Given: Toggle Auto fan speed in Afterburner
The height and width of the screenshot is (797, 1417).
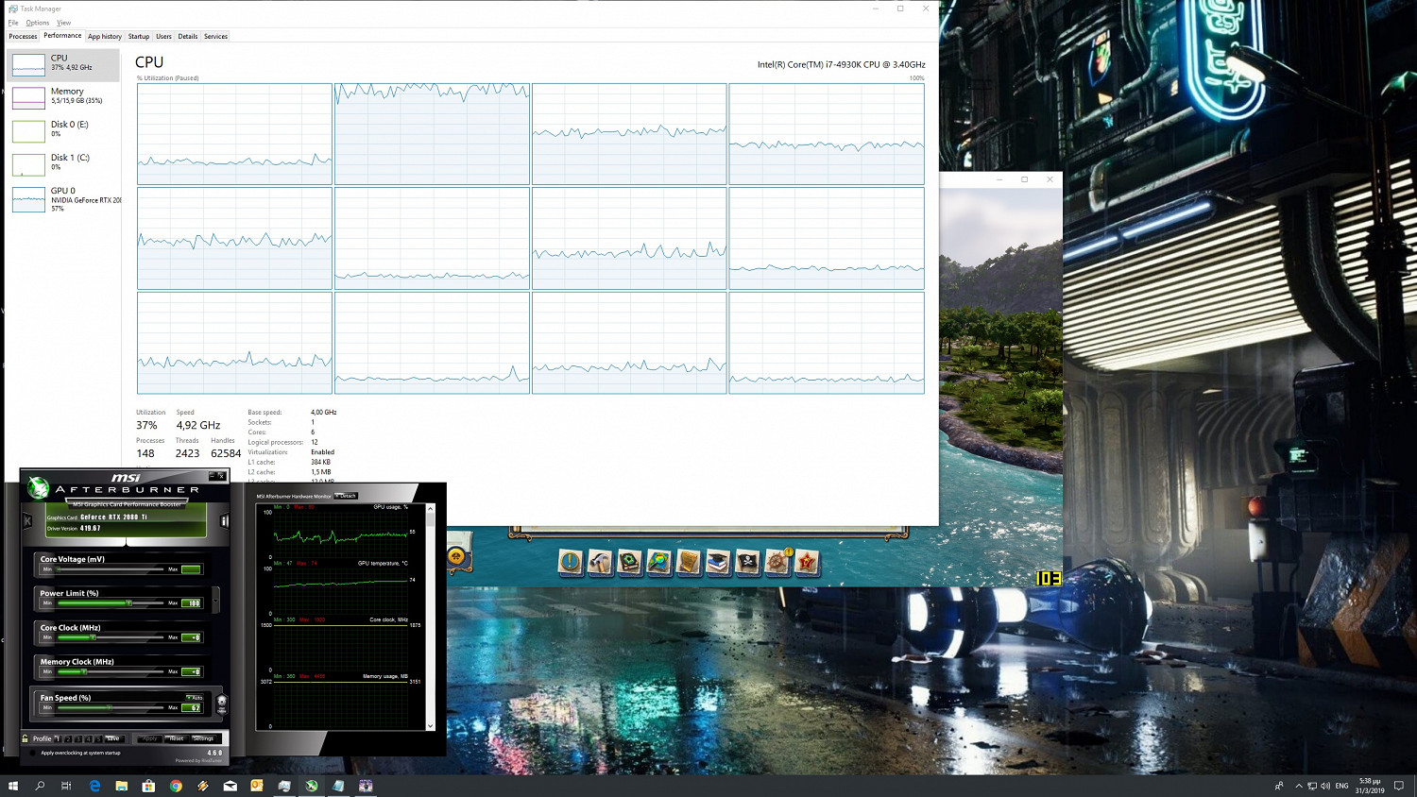Looking at the screenshot, I should click(195, 697).
